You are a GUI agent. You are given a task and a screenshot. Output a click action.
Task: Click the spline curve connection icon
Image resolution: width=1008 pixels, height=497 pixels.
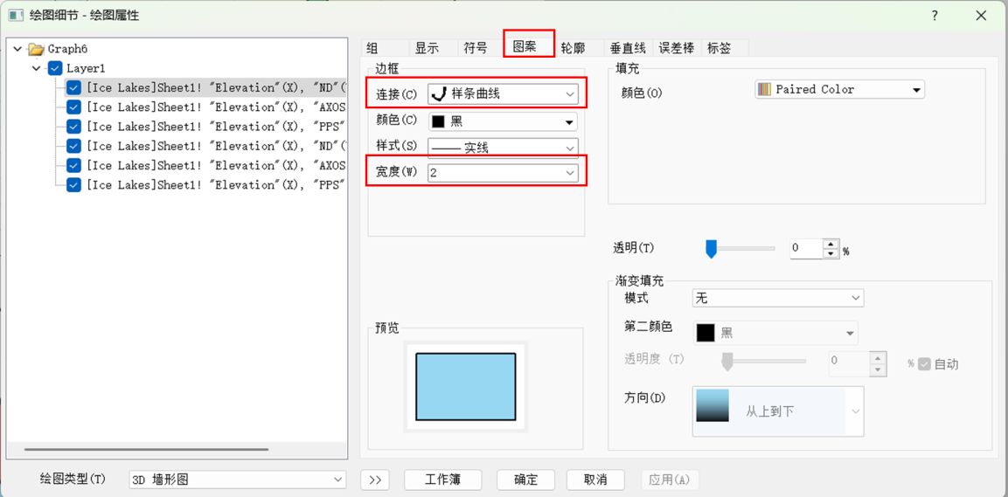click(439, 93)
